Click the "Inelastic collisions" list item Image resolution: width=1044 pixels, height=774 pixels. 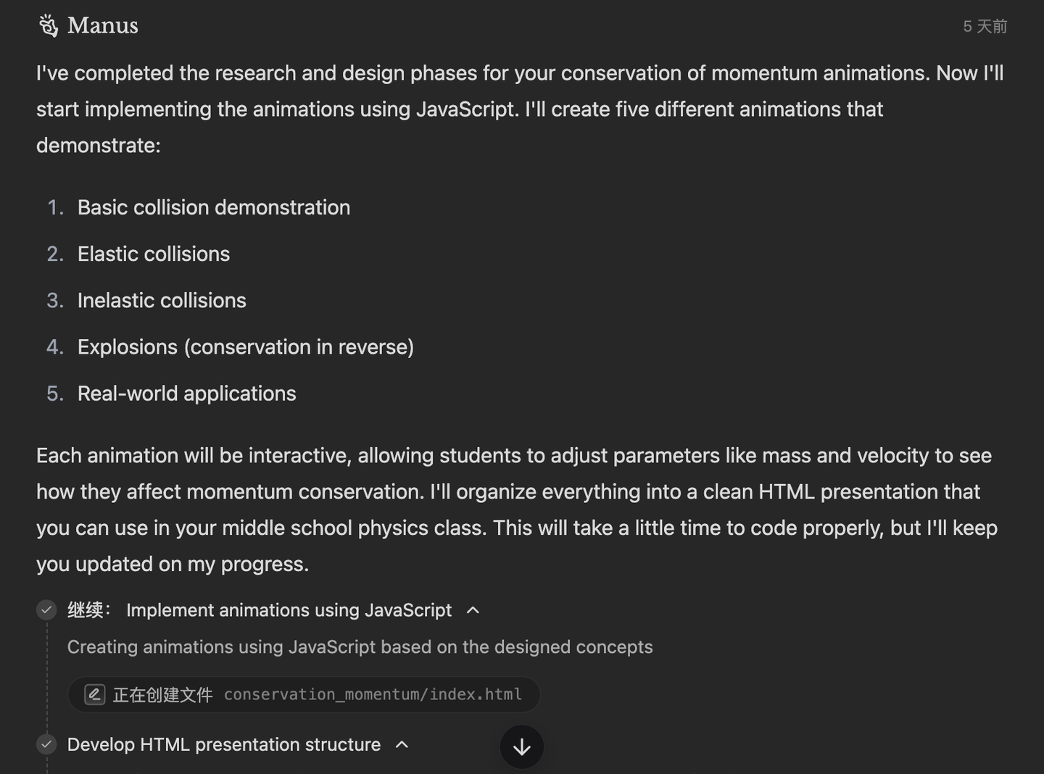[162, 300]
